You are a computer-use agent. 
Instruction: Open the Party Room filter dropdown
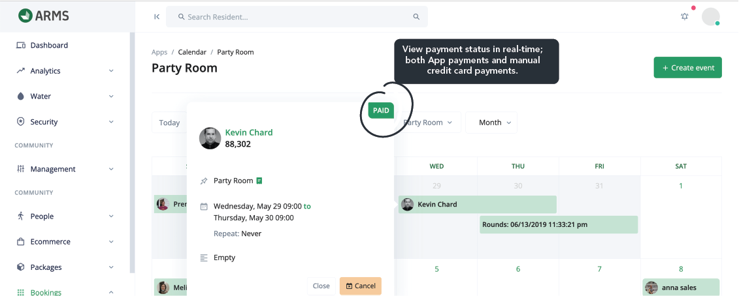click(x=428, y=123)
